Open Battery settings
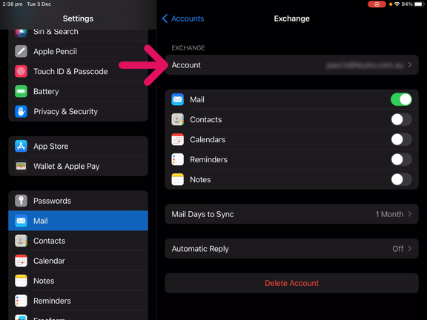Image resolution: width=427 pixels, height=320 pixels. [78, 91]
